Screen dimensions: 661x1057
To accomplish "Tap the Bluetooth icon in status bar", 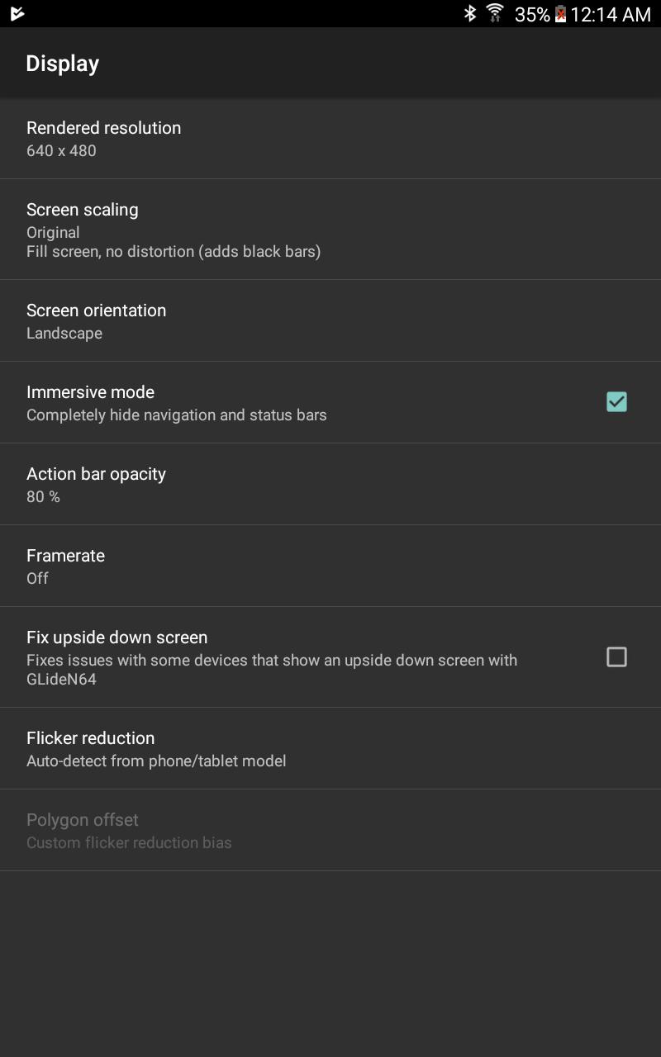I will tap(470, 13).
